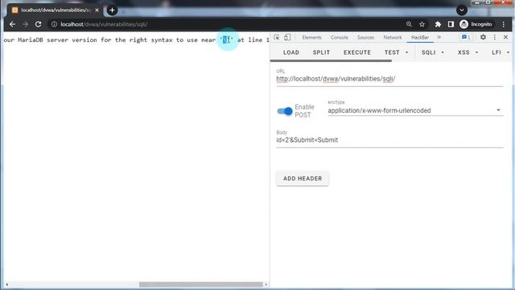Select the HackBar tab
Image resolution: width=515 pixels, height=290 pixels.
420,38
